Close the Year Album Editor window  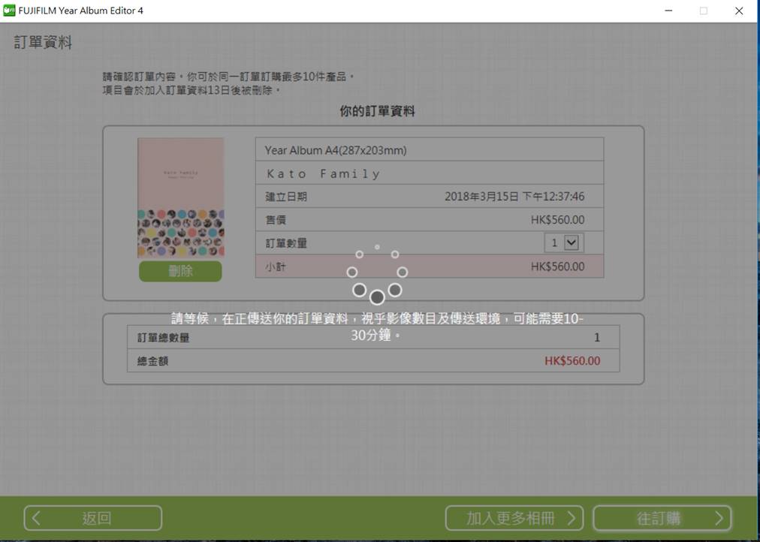coord(739,11)
